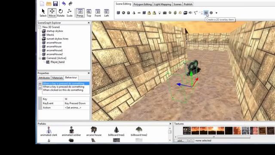Close the Prefabs panel
This screenshot has height=155, width=275.
pos(170,124)
